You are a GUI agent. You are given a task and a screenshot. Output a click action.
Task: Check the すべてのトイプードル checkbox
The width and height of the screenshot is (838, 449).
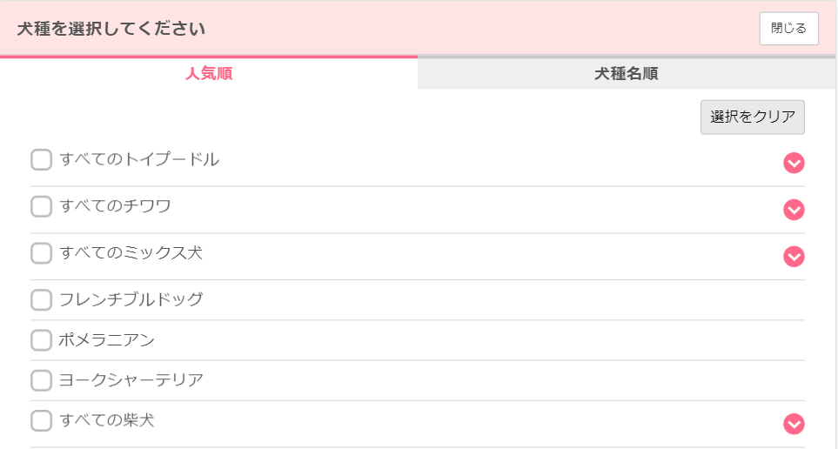[41, 160]
